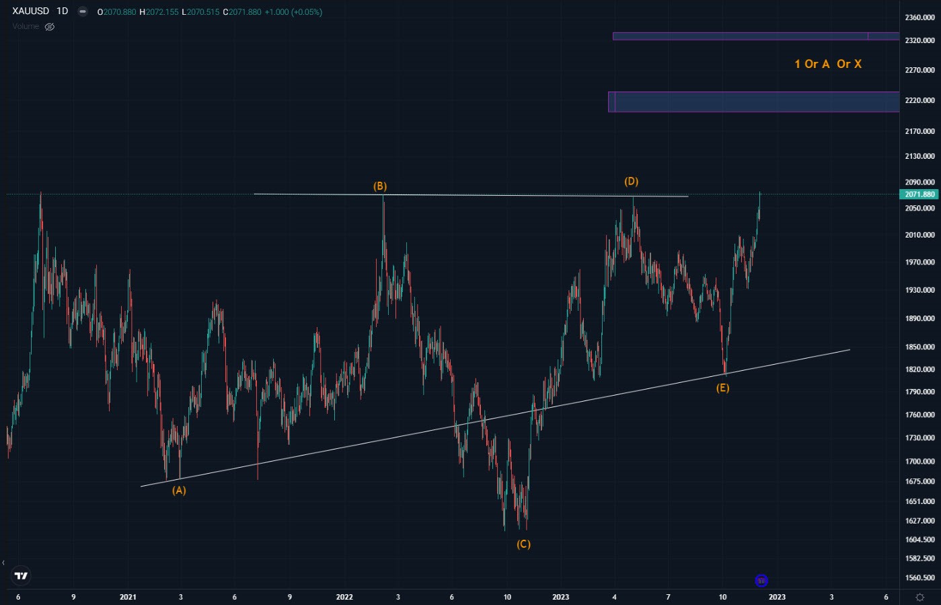Select the (E) wave label
941x605 pixels.
[722, 388]
